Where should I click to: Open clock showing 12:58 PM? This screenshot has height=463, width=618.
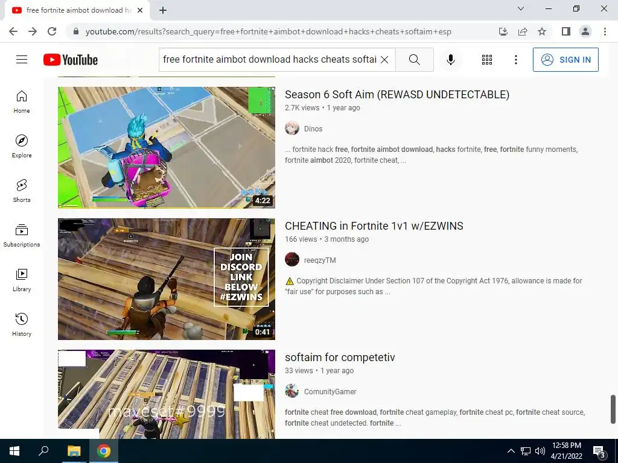tap(566, 451)
